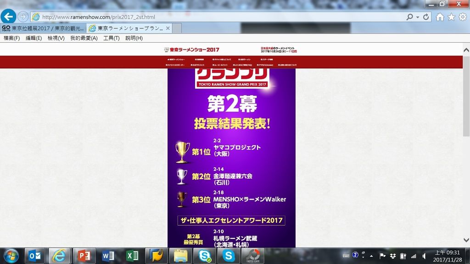Click the よくあるご質問(FAQ) nav link

tap(242, 65)
